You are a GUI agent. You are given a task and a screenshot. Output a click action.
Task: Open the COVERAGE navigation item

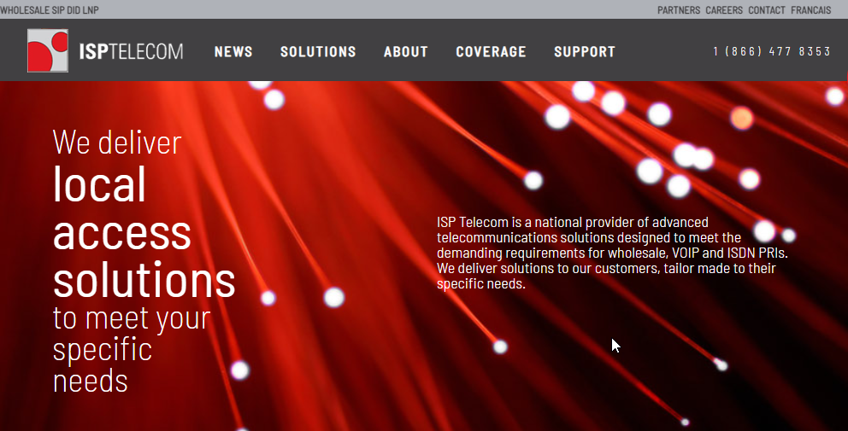coord(491,51)
